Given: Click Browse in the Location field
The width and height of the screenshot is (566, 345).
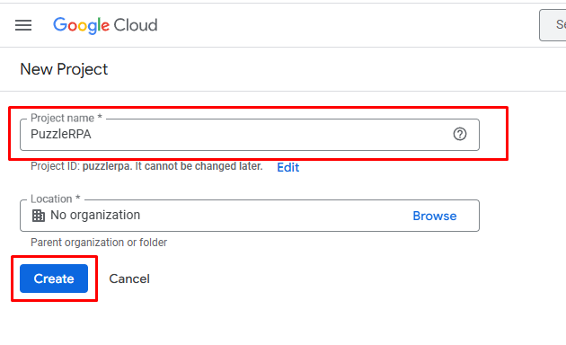Looking at the screenshot, I should point(435,216).
